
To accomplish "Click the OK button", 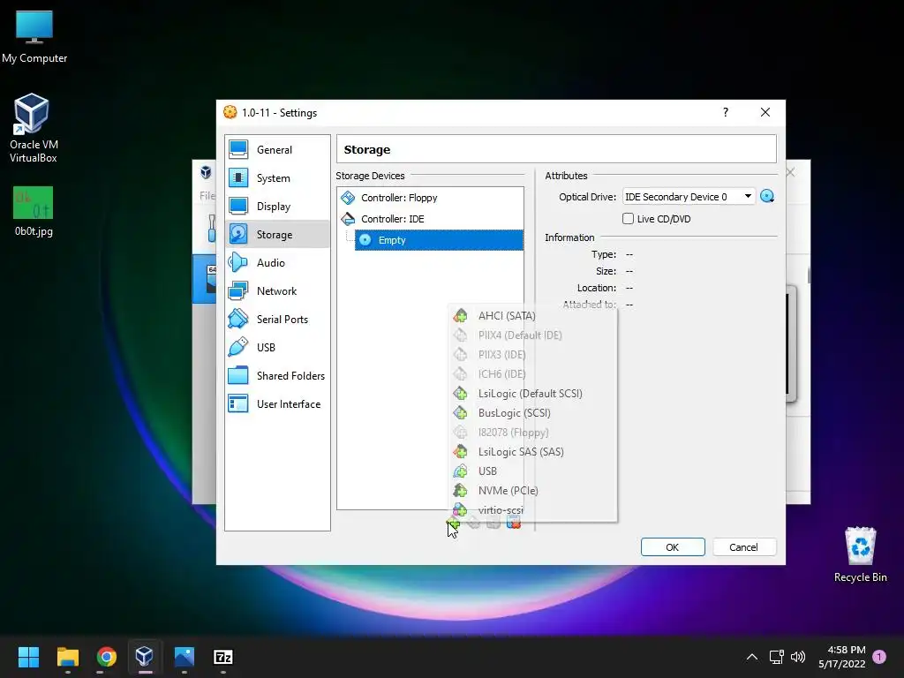I will [673, 547].
